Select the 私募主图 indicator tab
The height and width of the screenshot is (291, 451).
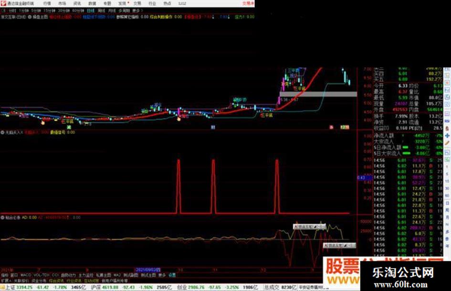point(104,275)
